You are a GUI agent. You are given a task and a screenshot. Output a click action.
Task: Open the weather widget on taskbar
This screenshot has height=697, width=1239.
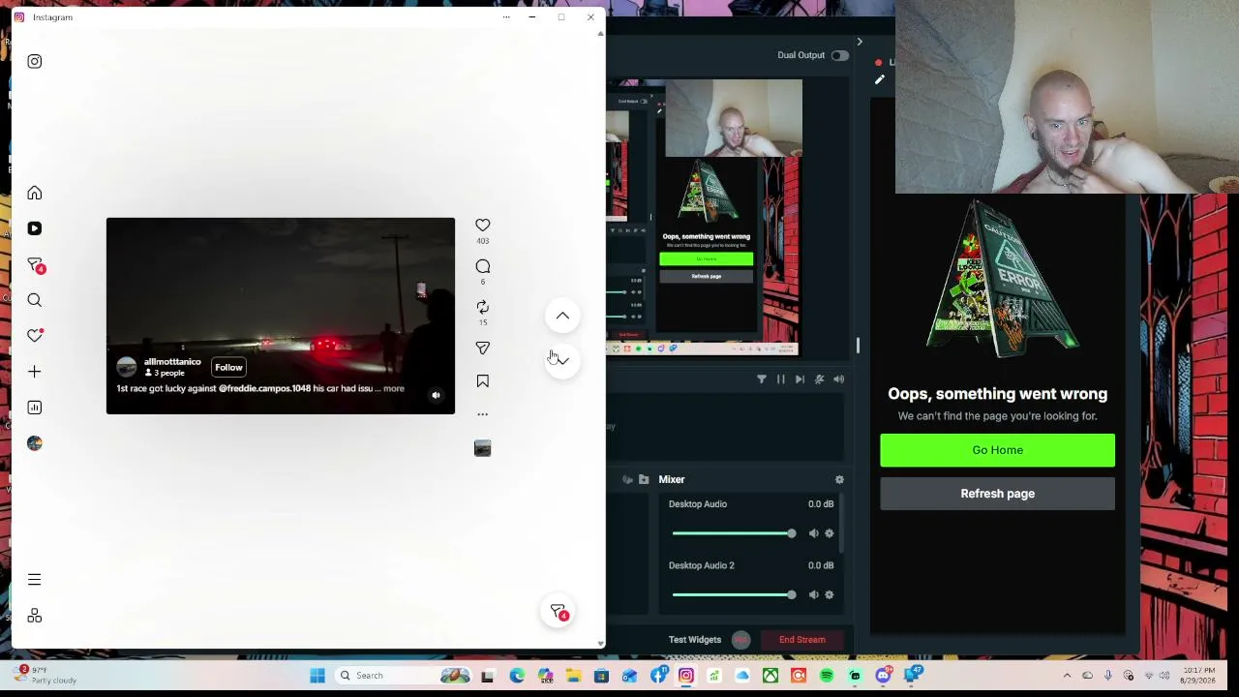(x=45, y=676)
